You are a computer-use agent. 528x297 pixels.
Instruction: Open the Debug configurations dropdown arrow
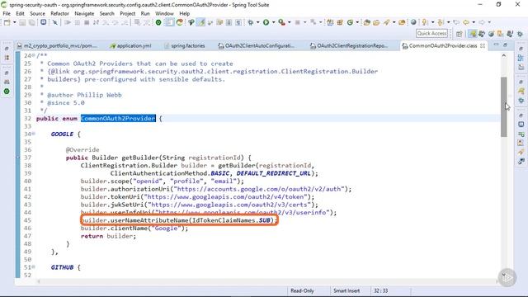tap(258, 22)
